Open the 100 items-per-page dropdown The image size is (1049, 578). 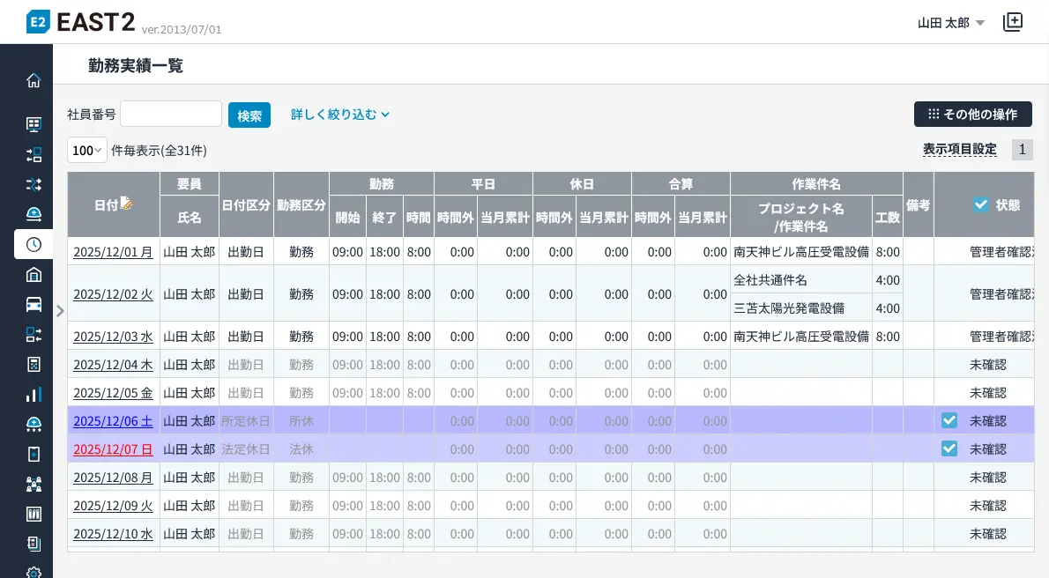[x=87, y=151]
